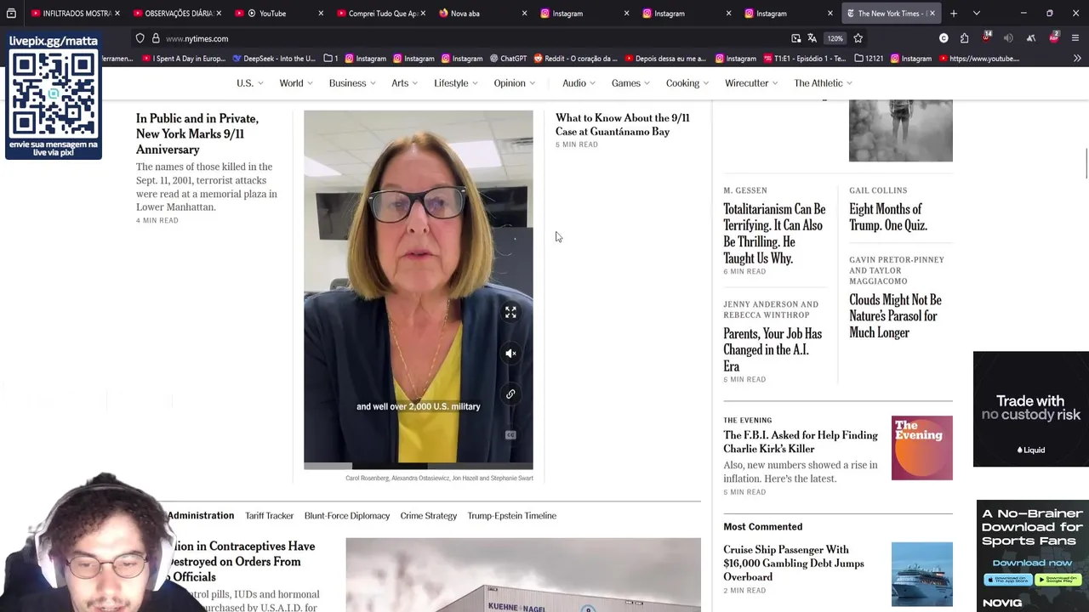Open Clouds Might Not Be Nature's Parasol
Screen dimensions: 1089x612
(895, 316)
